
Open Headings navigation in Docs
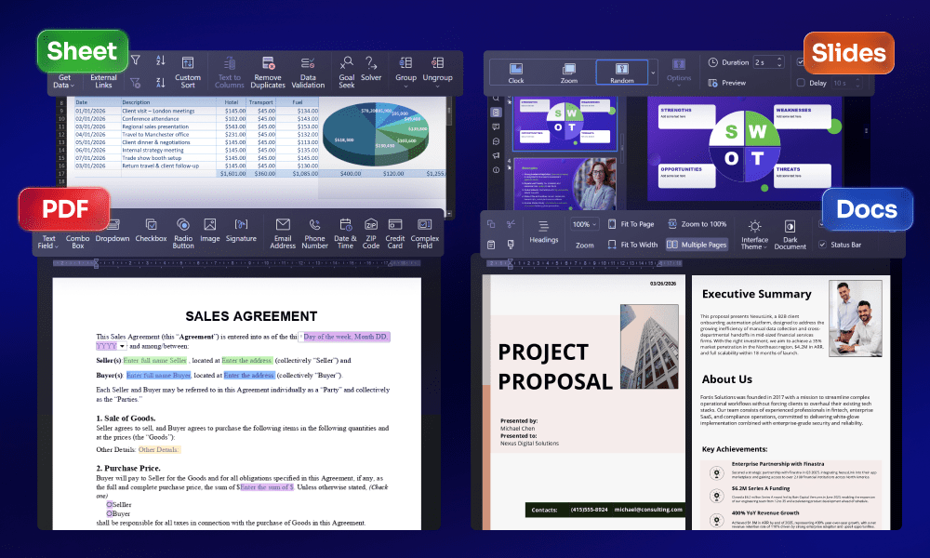pyautogui.click(x=544, y=232)
